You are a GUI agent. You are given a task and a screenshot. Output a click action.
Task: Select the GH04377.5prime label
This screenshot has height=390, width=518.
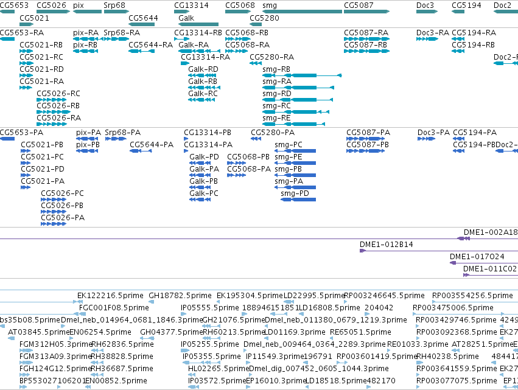(x=172, y=332)
